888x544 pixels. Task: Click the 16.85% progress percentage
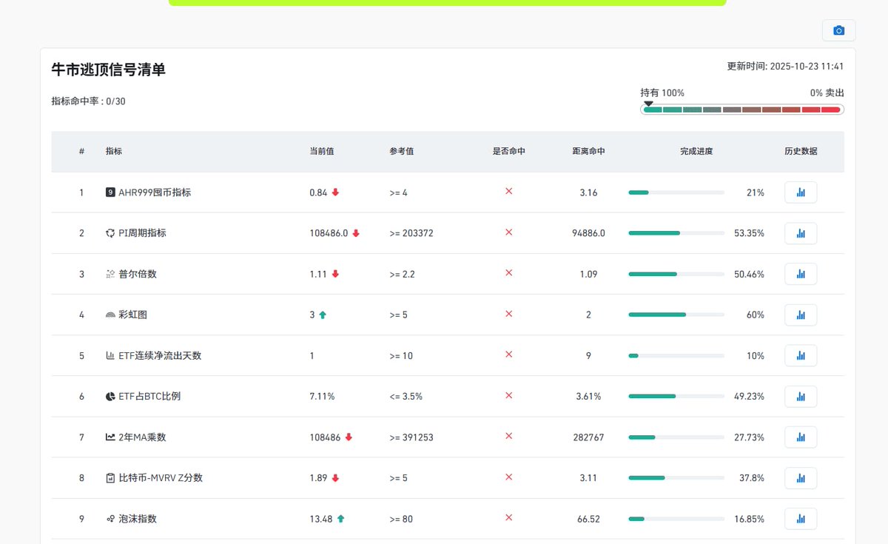[749, 519]
